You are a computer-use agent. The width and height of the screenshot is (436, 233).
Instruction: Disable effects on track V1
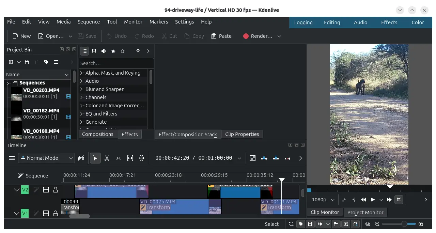[x=36, y=214]
